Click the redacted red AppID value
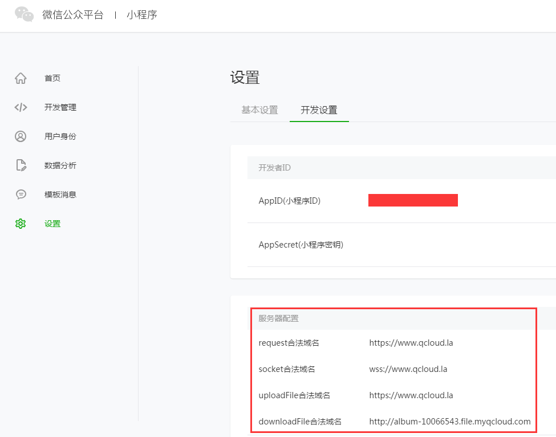556x437 pixels. (413, 200)
